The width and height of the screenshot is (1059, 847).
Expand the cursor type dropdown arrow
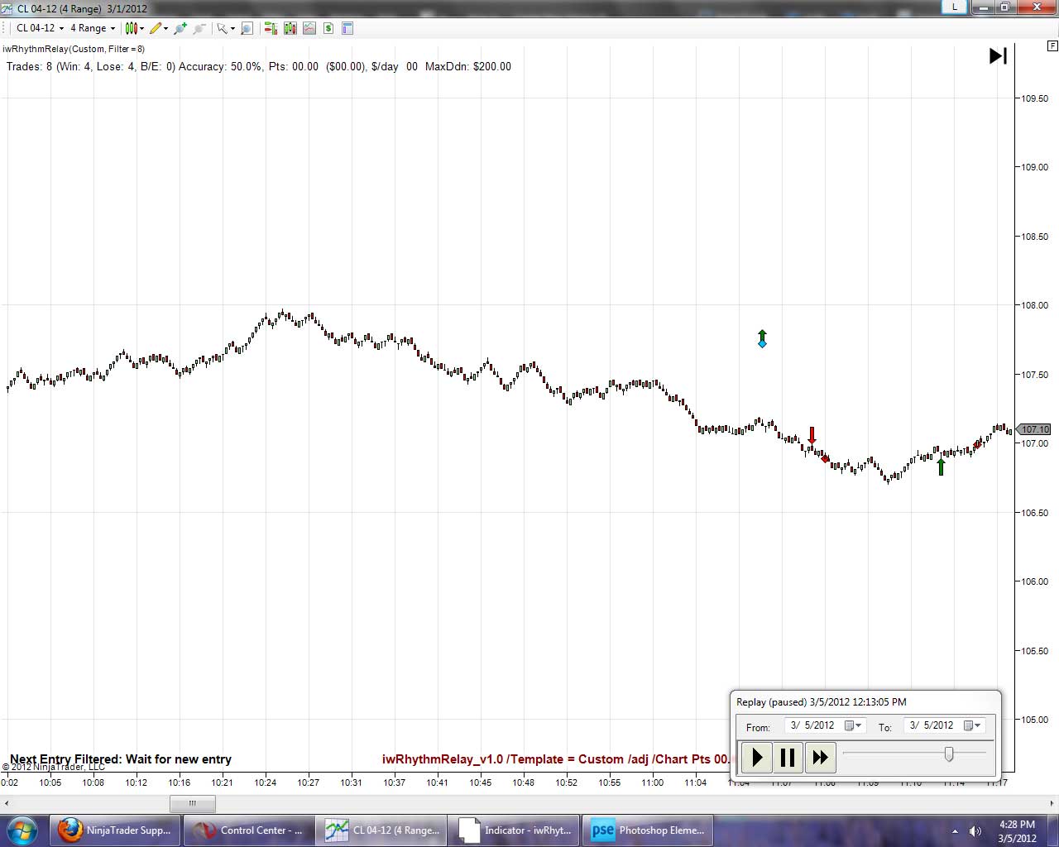pyautogui.click(x=232, y=28)
